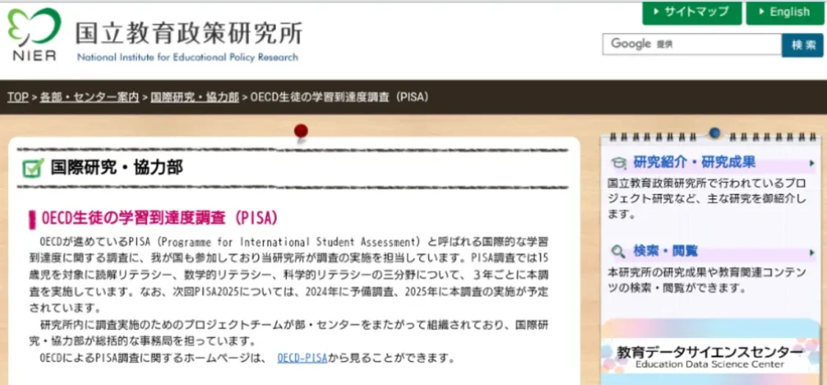The width and height of the screenshot is (827, 385).
Task: Click the 検索 search button
Action: pyautogui.click(x=802, y=45)
